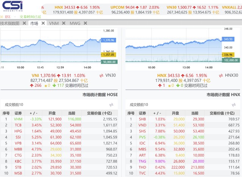Sort HOSE table by 交易价值 column

click(99, 113)
